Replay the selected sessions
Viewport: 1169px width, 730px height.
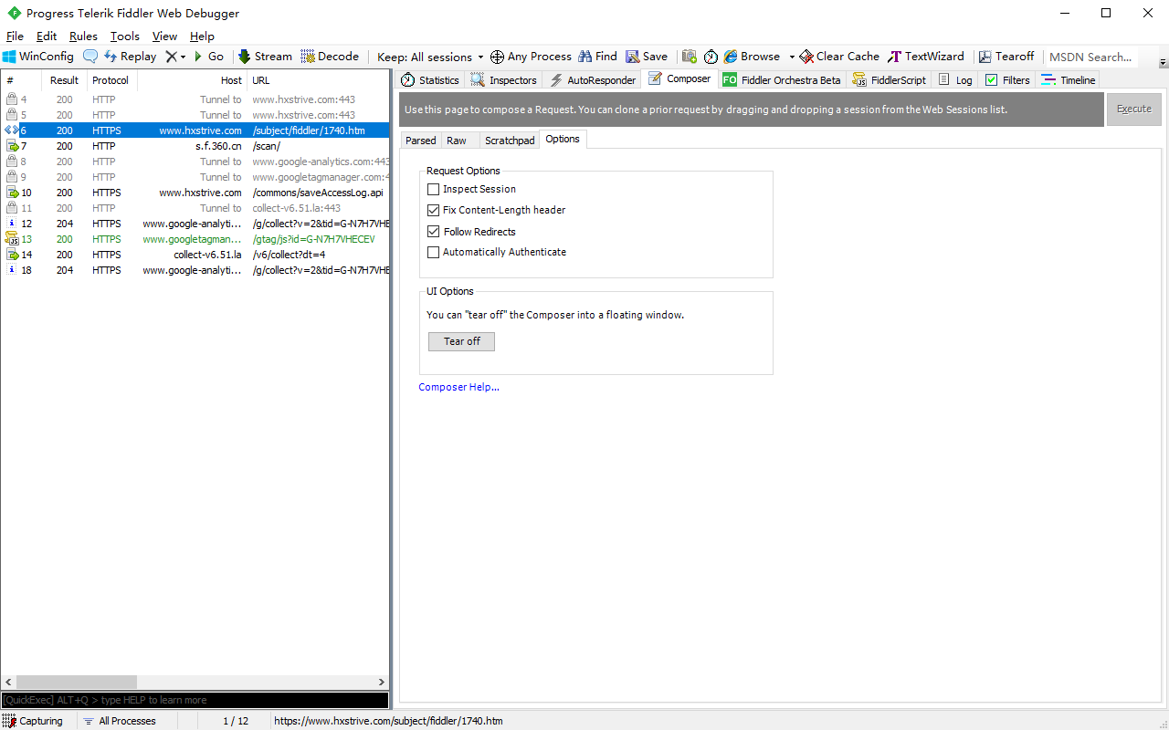pos(130,57)
